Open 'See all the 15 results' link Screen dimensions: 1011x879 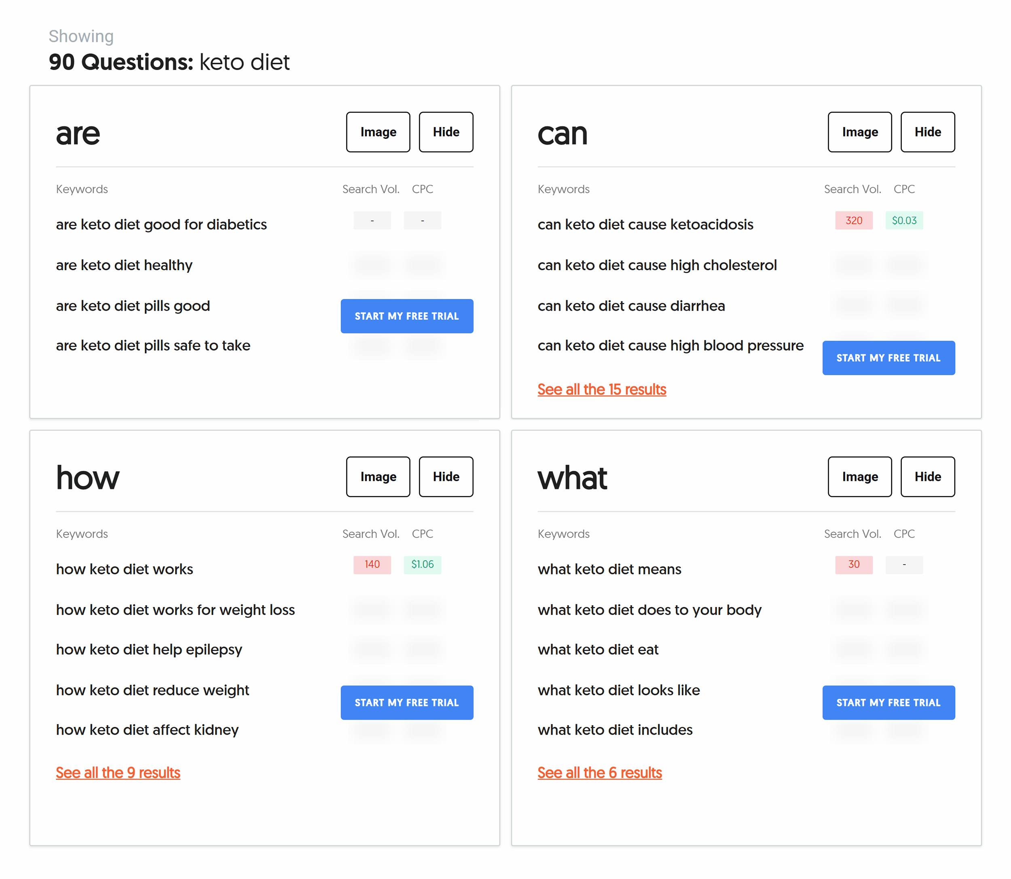(602, 390)
